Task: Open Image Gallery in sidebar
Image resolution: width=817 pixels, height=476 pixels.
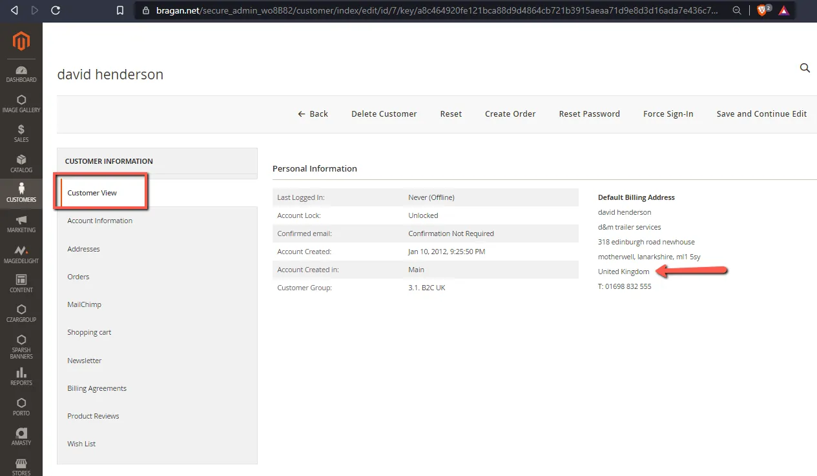Action: [x=21, y=104]
